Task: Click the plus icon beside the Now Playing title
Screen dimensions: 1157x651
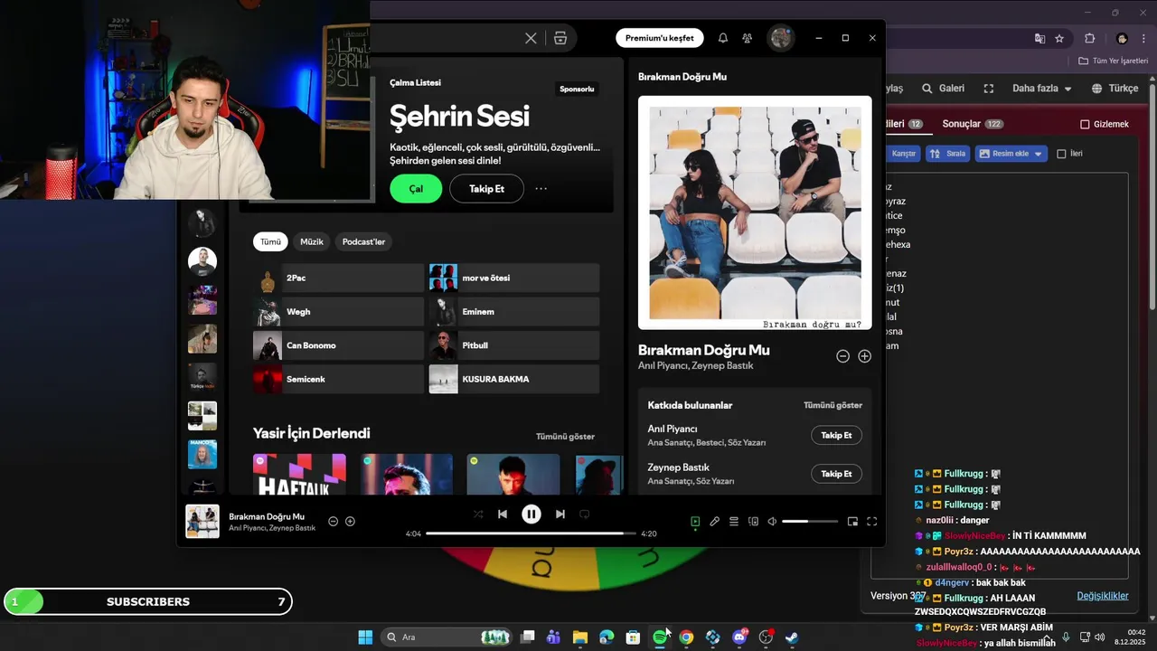Action: [x=864, y=356]
